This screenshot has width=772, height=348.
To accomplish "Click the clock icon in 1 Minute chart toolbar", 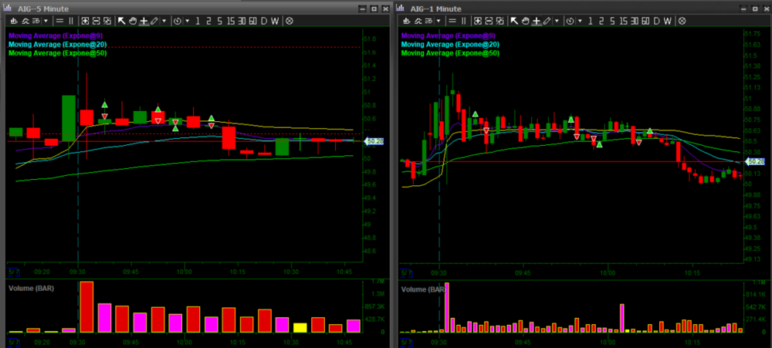I will coord(570,21).
